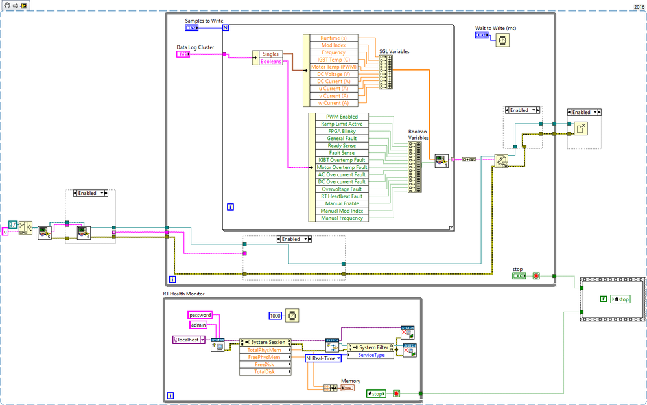Viewport: 647px width, 405px height.
Task: Select the Write to File pencil icon
Action: pos(501,161)
